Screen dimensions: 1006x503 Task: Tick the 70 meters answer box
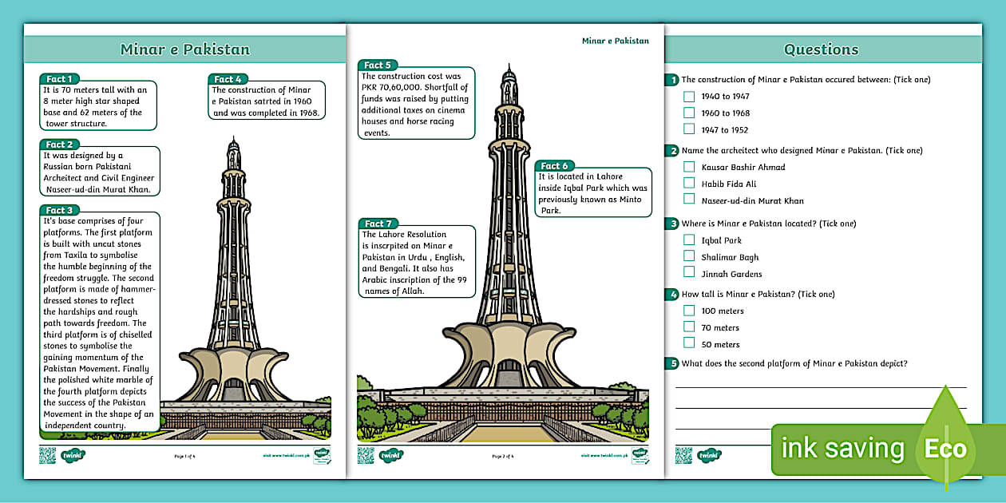point(687,327)
